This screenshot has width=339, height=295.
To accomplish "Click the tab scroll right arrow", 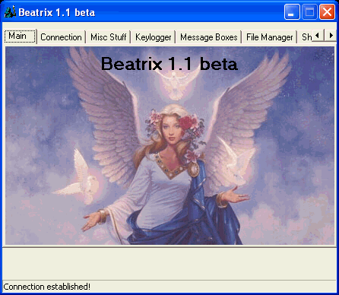I will [x=331, y=36].
